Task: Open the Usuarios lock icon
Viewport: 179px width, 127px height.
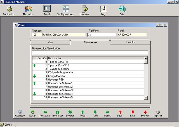Action: tap(84, 9)
